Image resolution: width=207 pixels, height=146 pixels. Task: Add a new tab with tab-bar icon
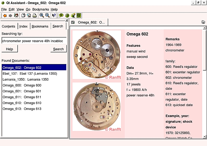click(73, 22)
